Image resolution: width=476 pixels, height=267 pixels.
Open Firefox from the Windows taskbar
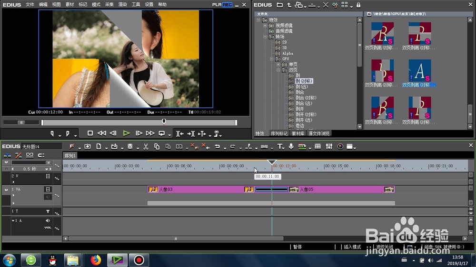pyautogui.click(x=95, y=260)
